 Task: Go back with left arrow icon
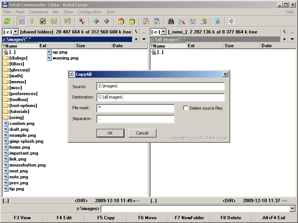[96, 21]
